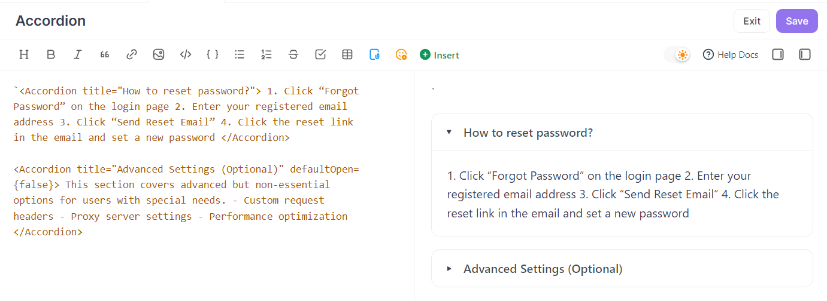This screenshot has width=827, height=301.
Task: Open the green Insert menu
Action: 440,55
